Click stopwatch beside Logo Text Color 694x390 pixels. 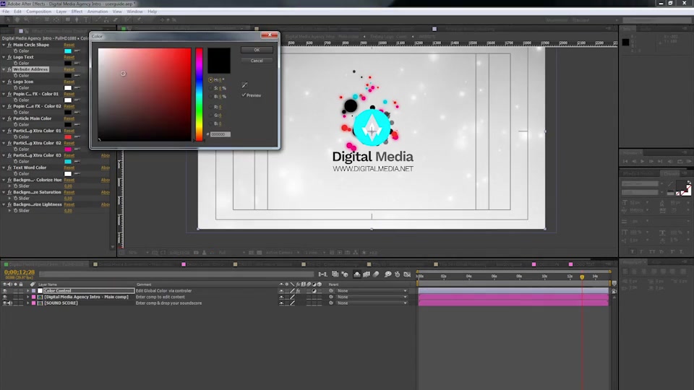click(15, 64)
